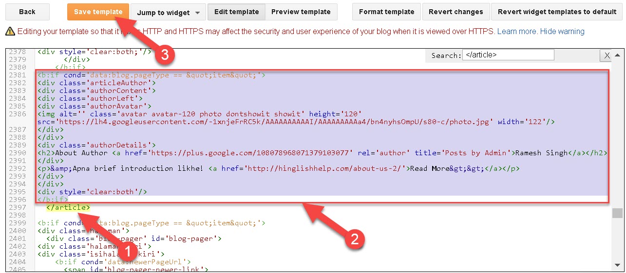Image resolution: width=626 pixels, height=273 pixels.
Task: Go back using the Back button
Action: [x=27, y=12]
